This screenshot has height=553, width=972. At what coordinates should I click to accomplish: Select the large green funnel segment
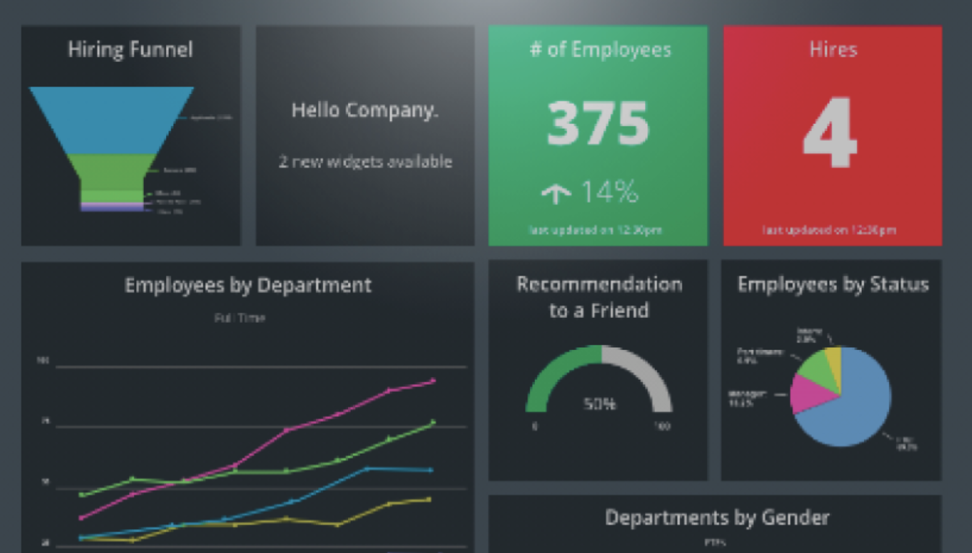(x=111, y=170)
